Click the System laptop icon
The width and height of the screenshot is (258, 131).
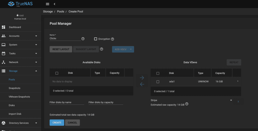click(4, 45)
